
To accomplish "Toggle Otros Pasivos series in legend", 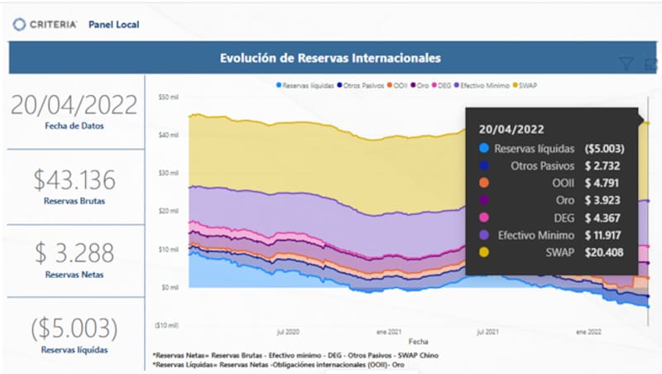I will (x=338, y=84).
